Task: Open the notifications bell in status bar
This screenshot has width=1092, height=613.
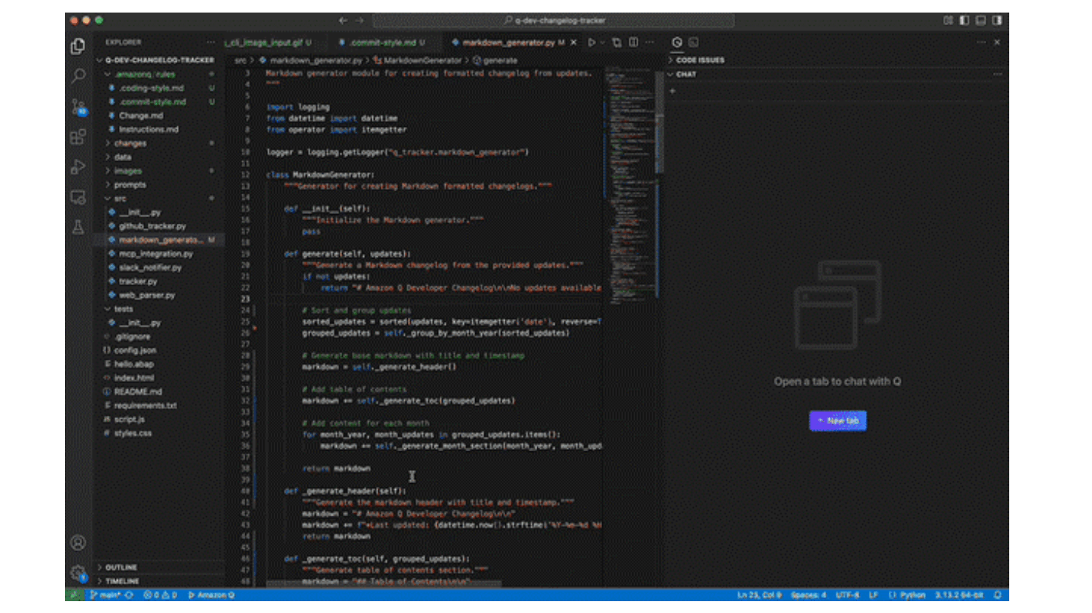Action: click(x=997, y=595)
